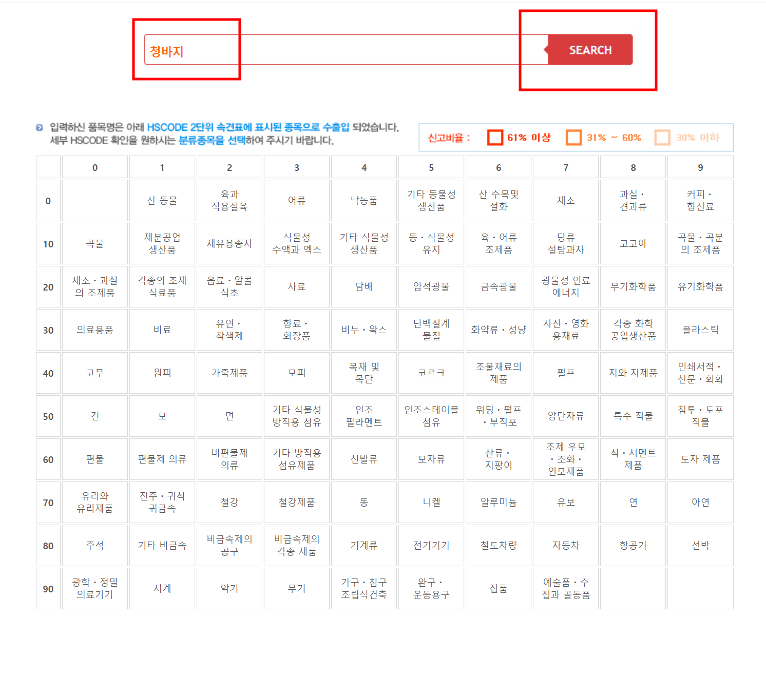
Task: Open the 낙농품 cell
Action: point(364,201)
